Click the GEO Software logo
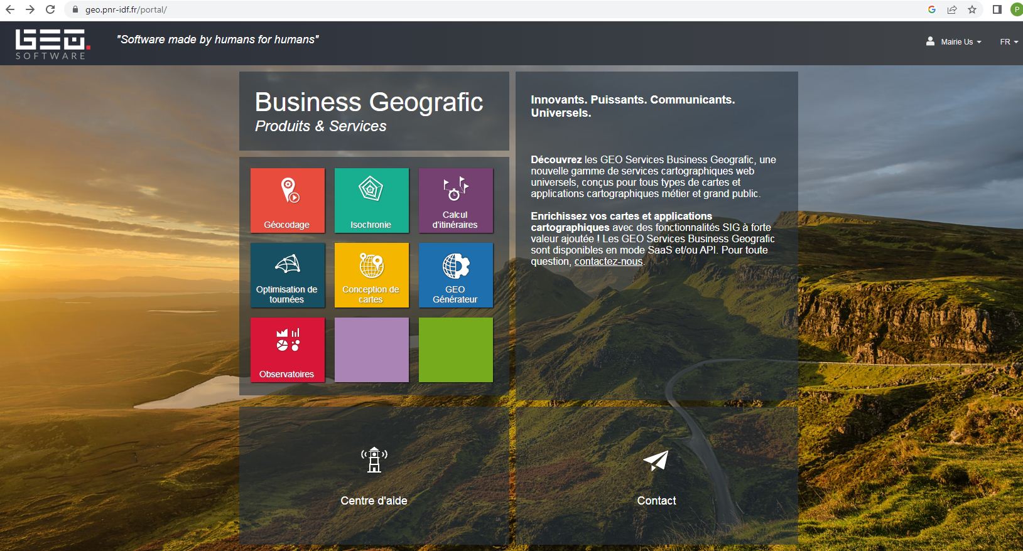1023x551 pixels. [x=53, y=44]
